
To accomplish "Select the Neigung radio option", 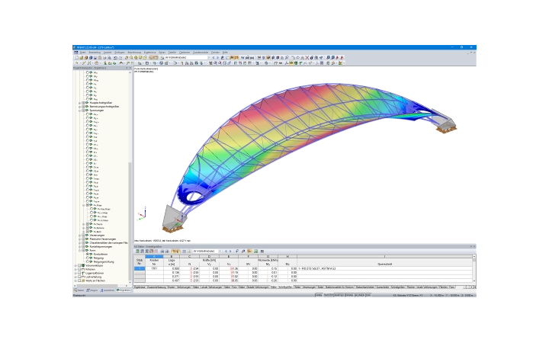I will [88, 258].
